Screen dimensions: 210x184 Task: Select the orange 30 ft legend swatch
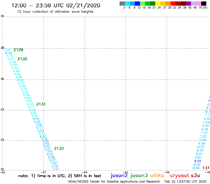click(168, 3)
